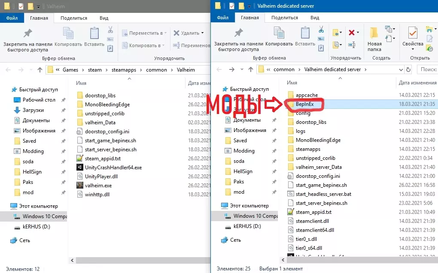Select Этот компьютер in dedicated server window

249,206
